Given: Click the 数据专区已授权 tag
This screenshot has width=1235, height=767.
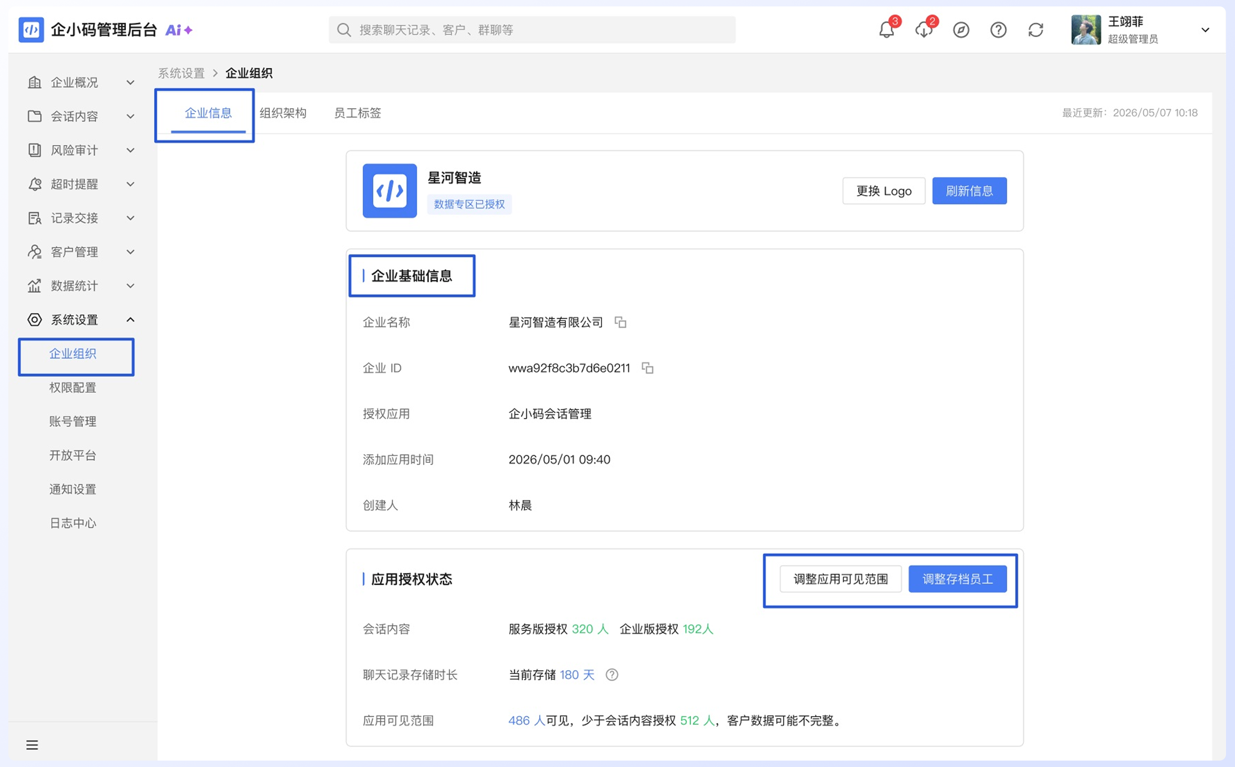Looking at the screenshot, I should [x=469, y=204].
